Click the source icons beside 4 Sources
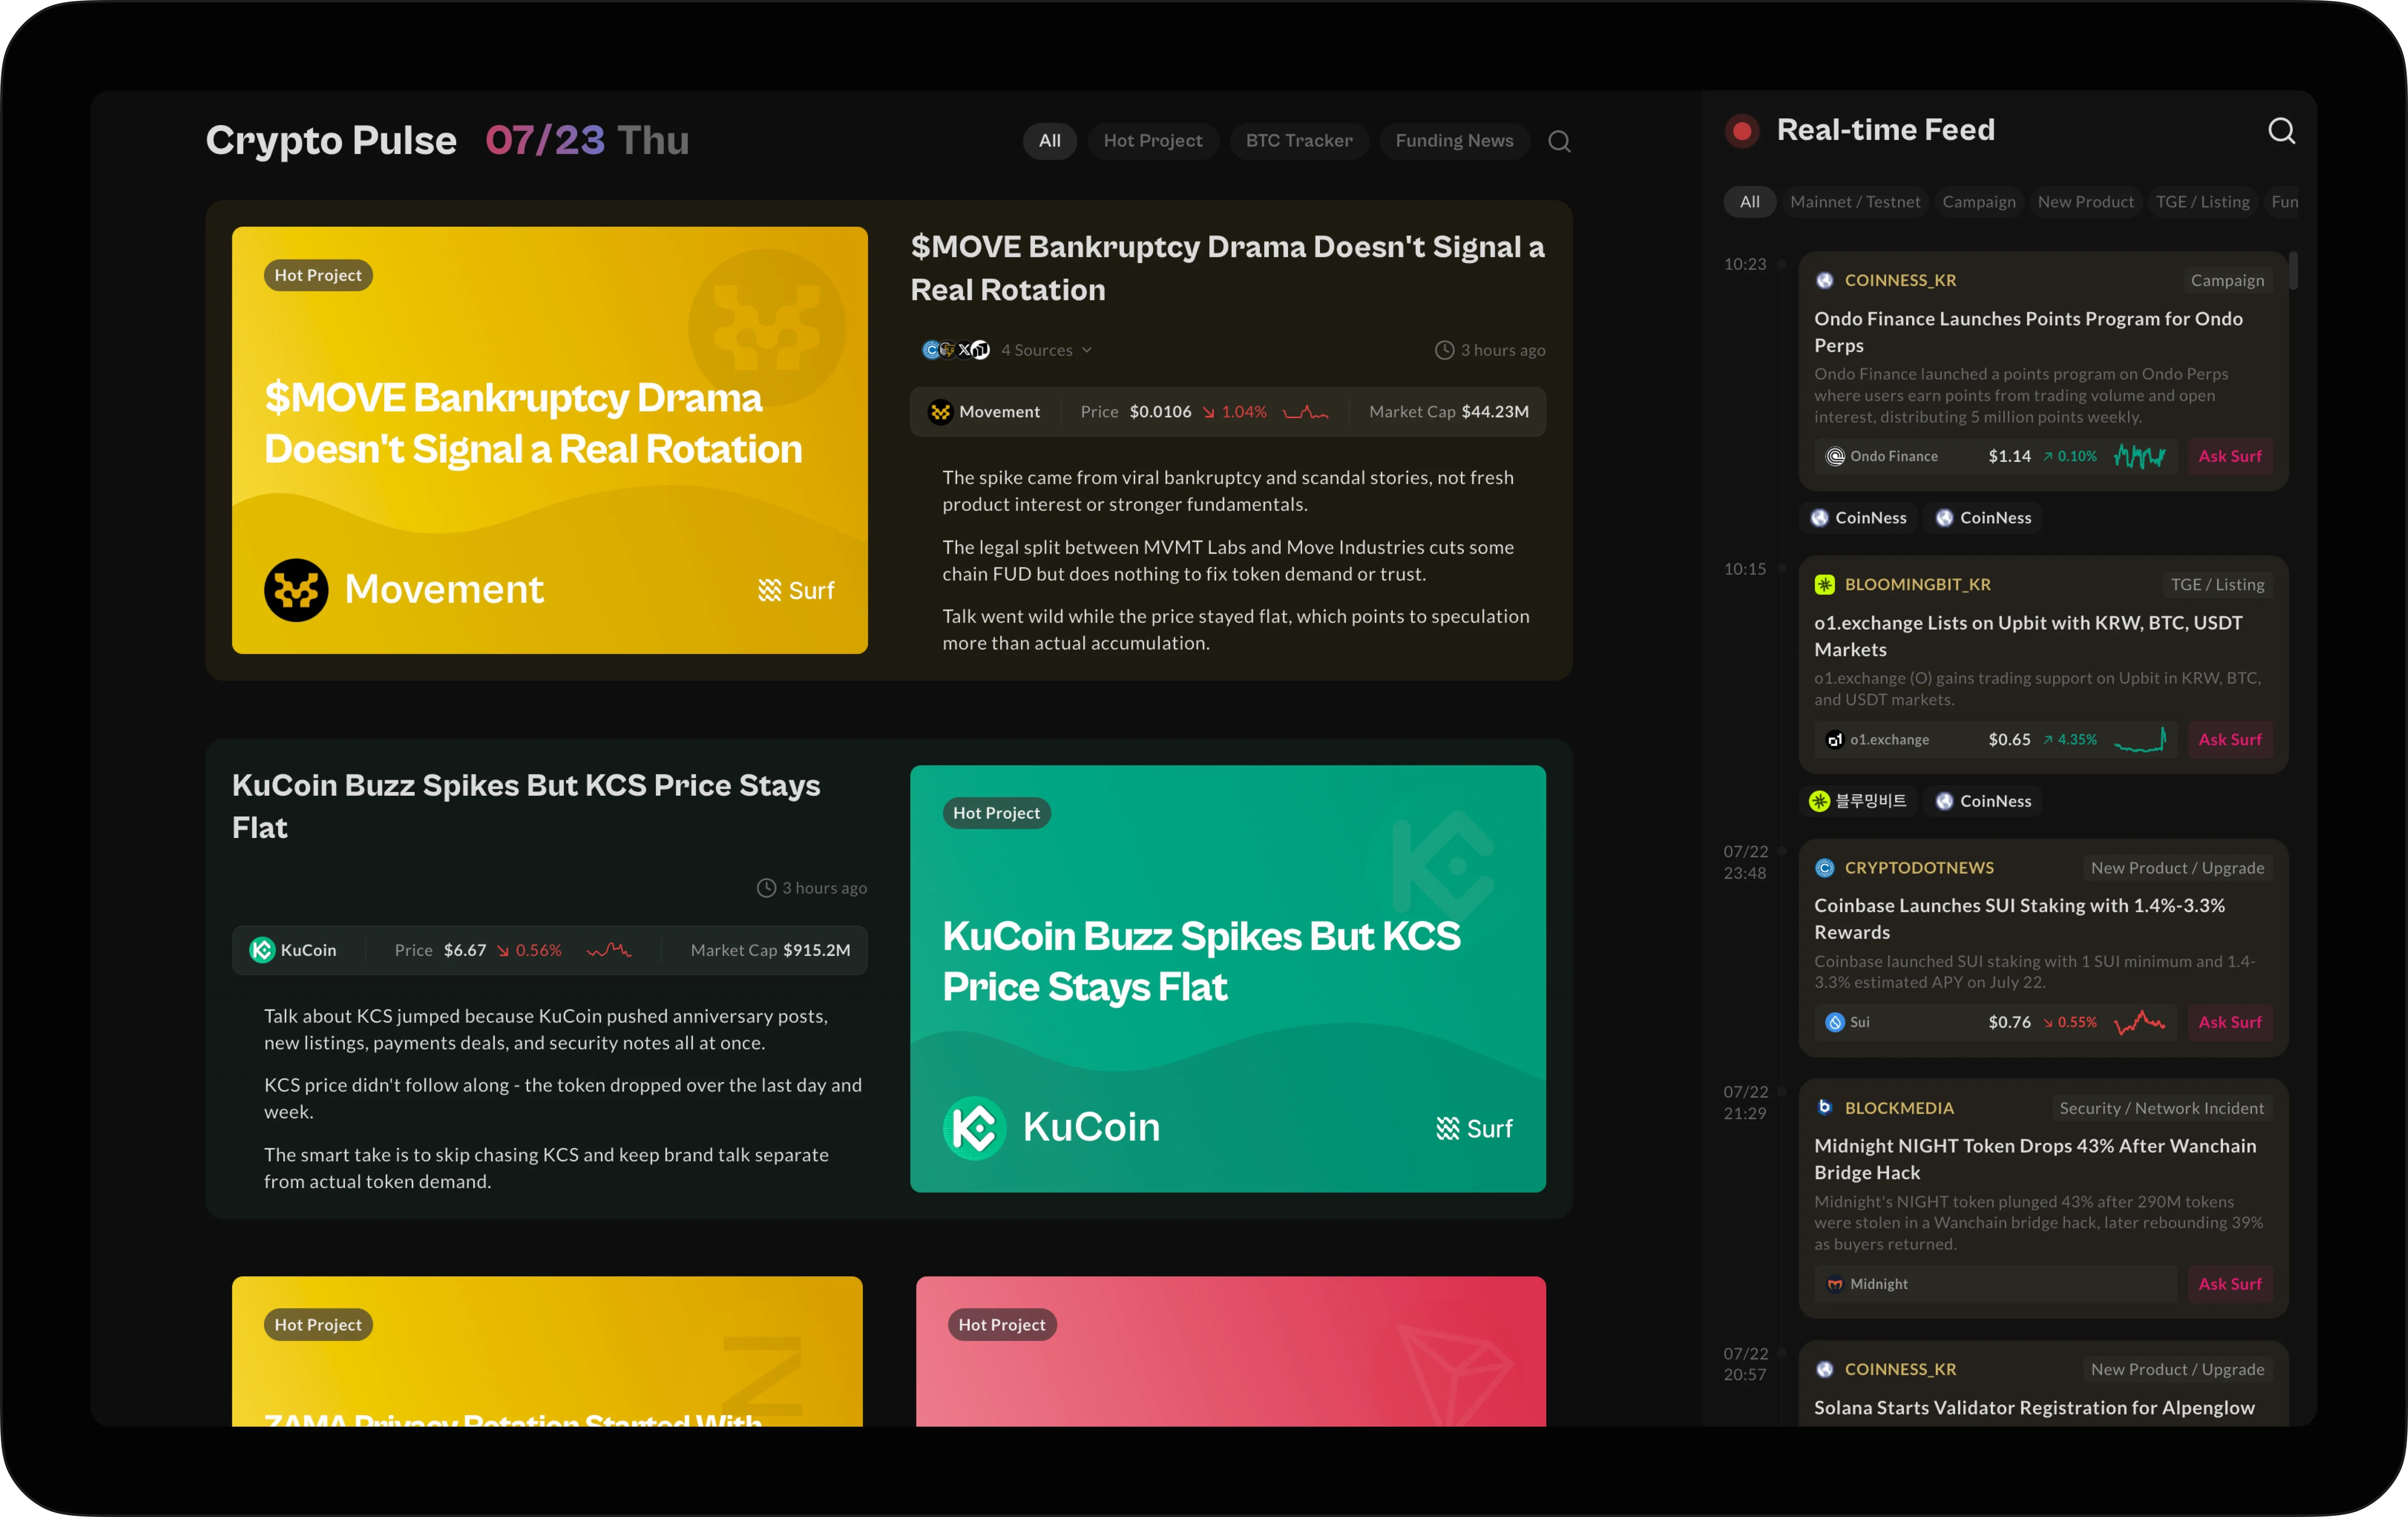The image size is (2408, 1517). tap(955, 350)
